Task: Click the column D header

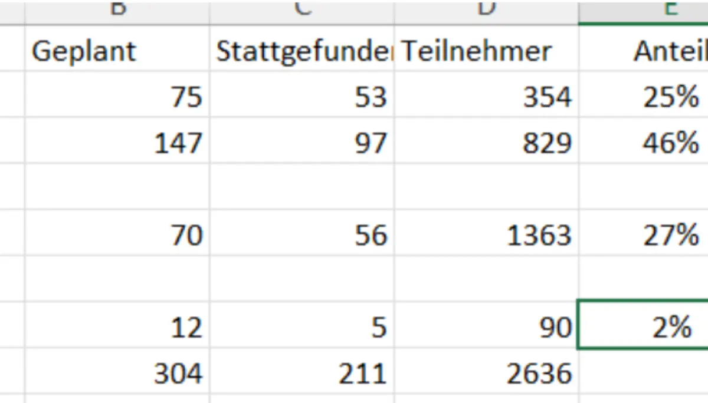Action: (x=486, y=11)
